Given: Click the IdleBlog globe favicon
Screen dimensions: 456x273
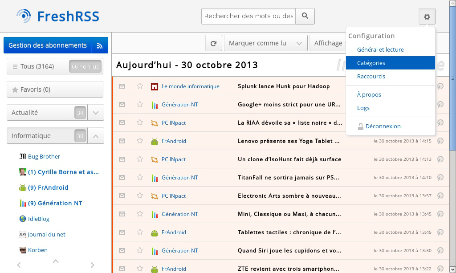Looking at the screenshot, I should pos(23,219).
